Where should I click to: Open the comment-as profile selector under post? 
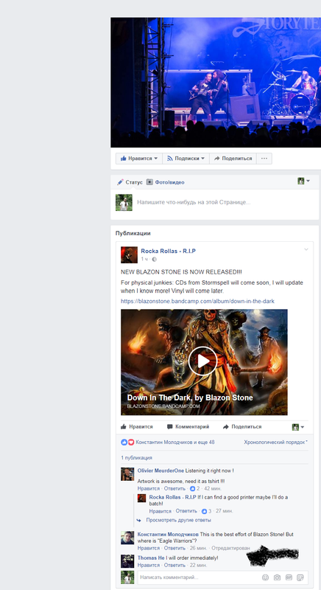[298, 427]
